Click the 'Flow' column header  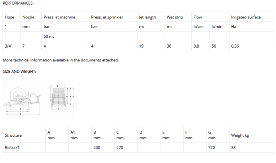tap(198, 17)
